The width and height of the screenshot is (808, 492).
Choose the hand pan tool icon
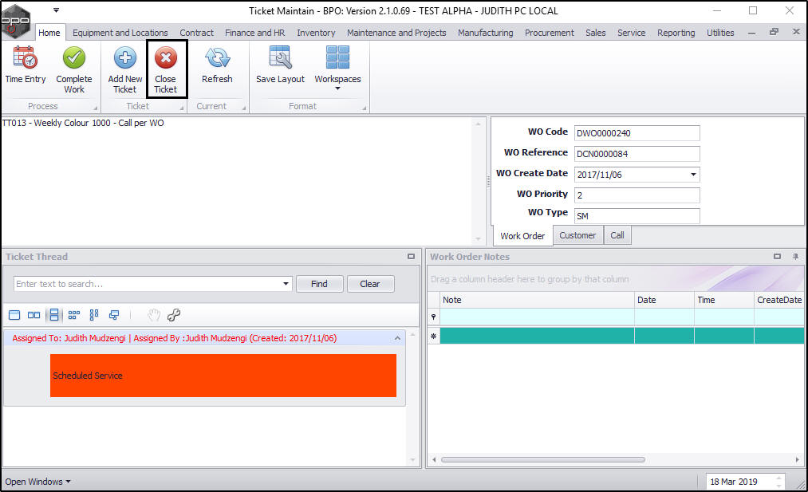click(x=154, y=315)
